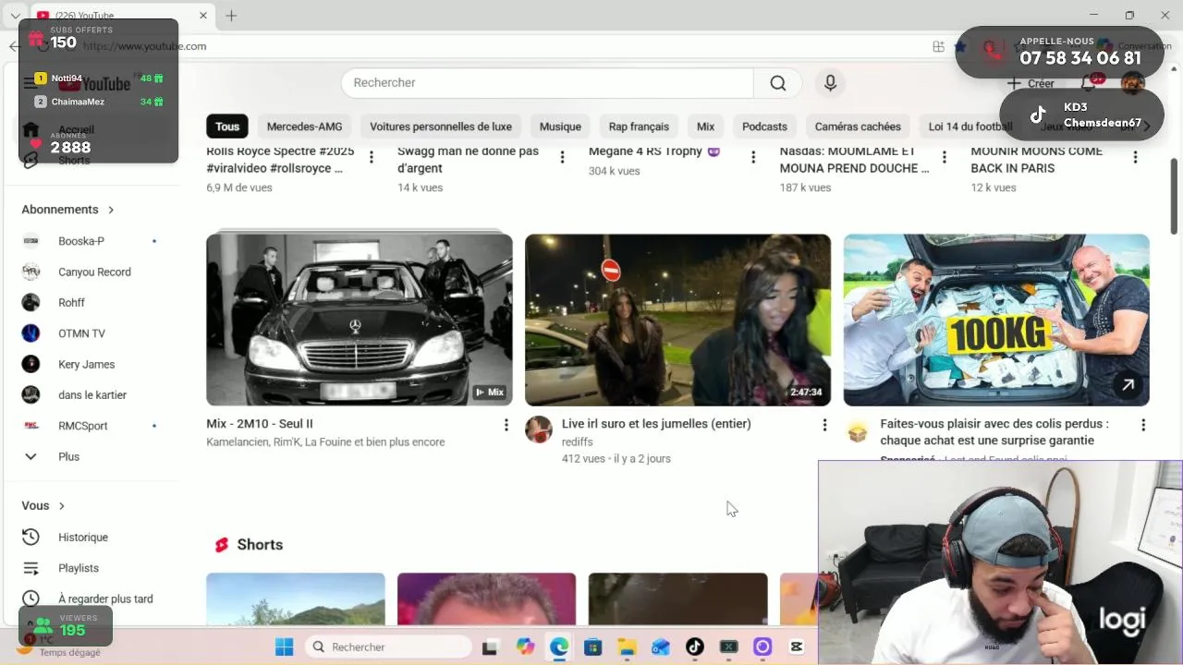The height and width of the screenshot is (665, 1183).
Task: Play the Live irl suro thumbnail
Action: pyautogui.click(x=677, y=320)
